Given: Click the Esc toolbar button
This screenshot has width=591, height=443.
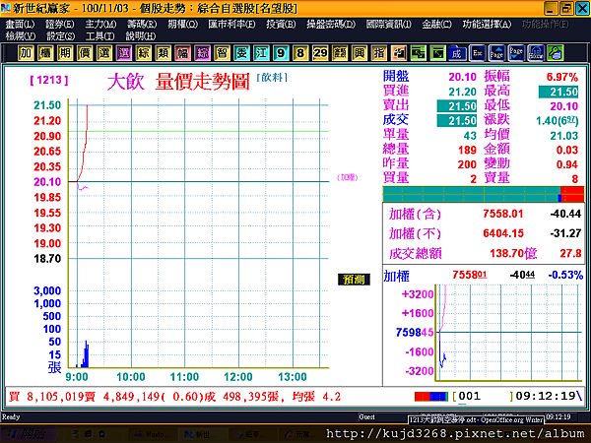Looking at the screenshot, I should [x=477, y=53].
